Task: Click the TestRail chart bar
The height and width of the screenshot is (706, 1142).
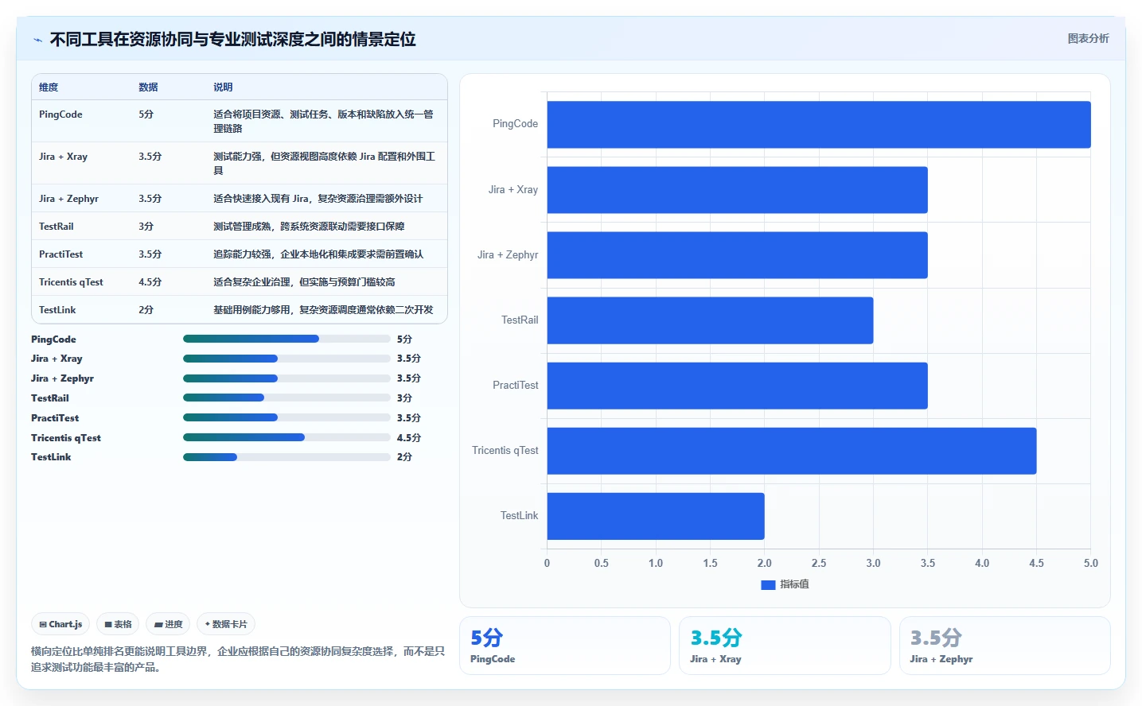Action: click(x=710, y=320)
